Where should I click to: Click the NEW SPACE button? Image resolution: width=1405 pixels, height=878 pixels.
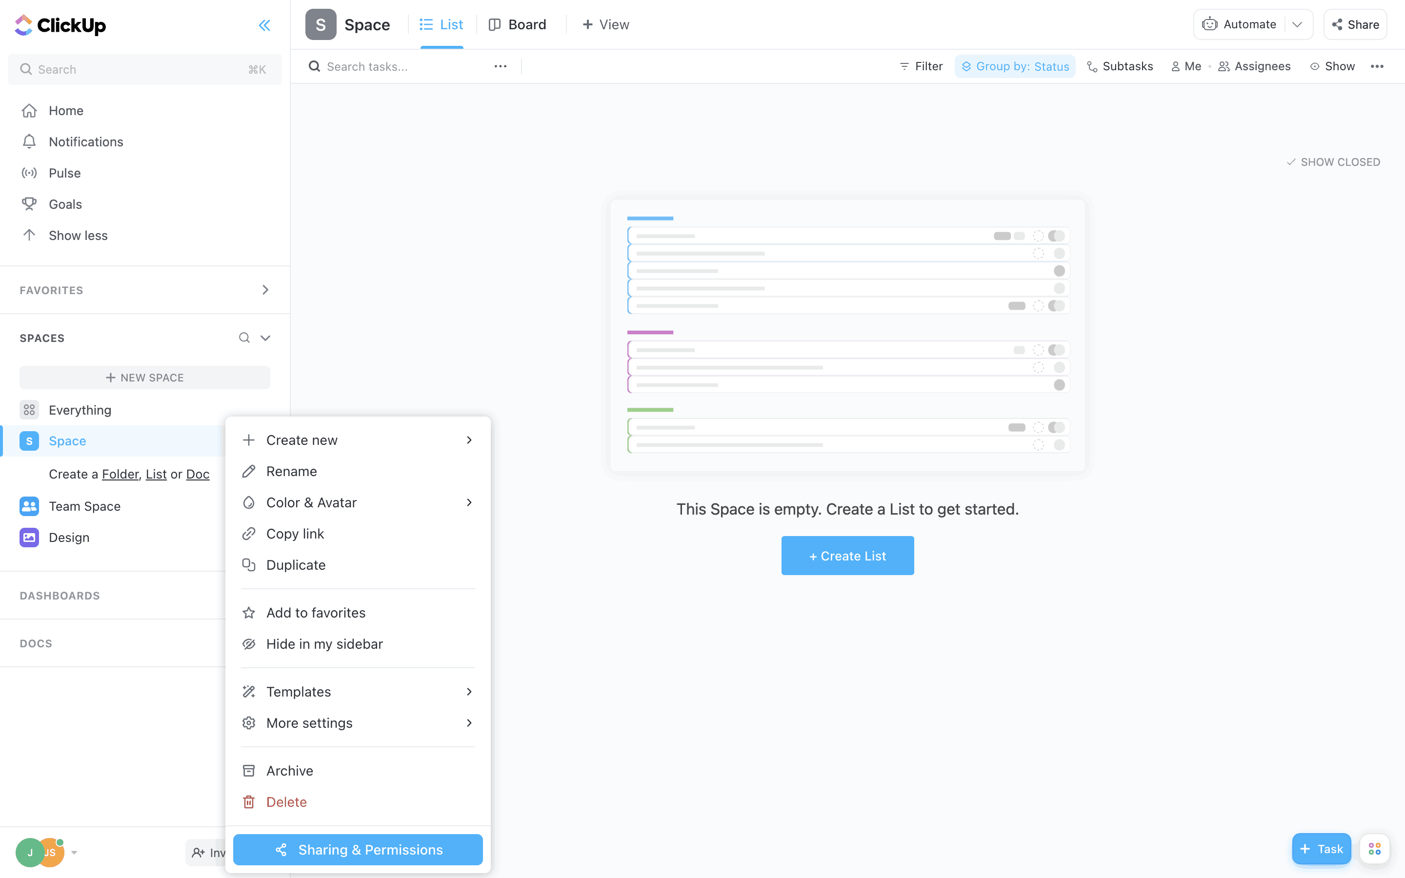coord(144,378)
